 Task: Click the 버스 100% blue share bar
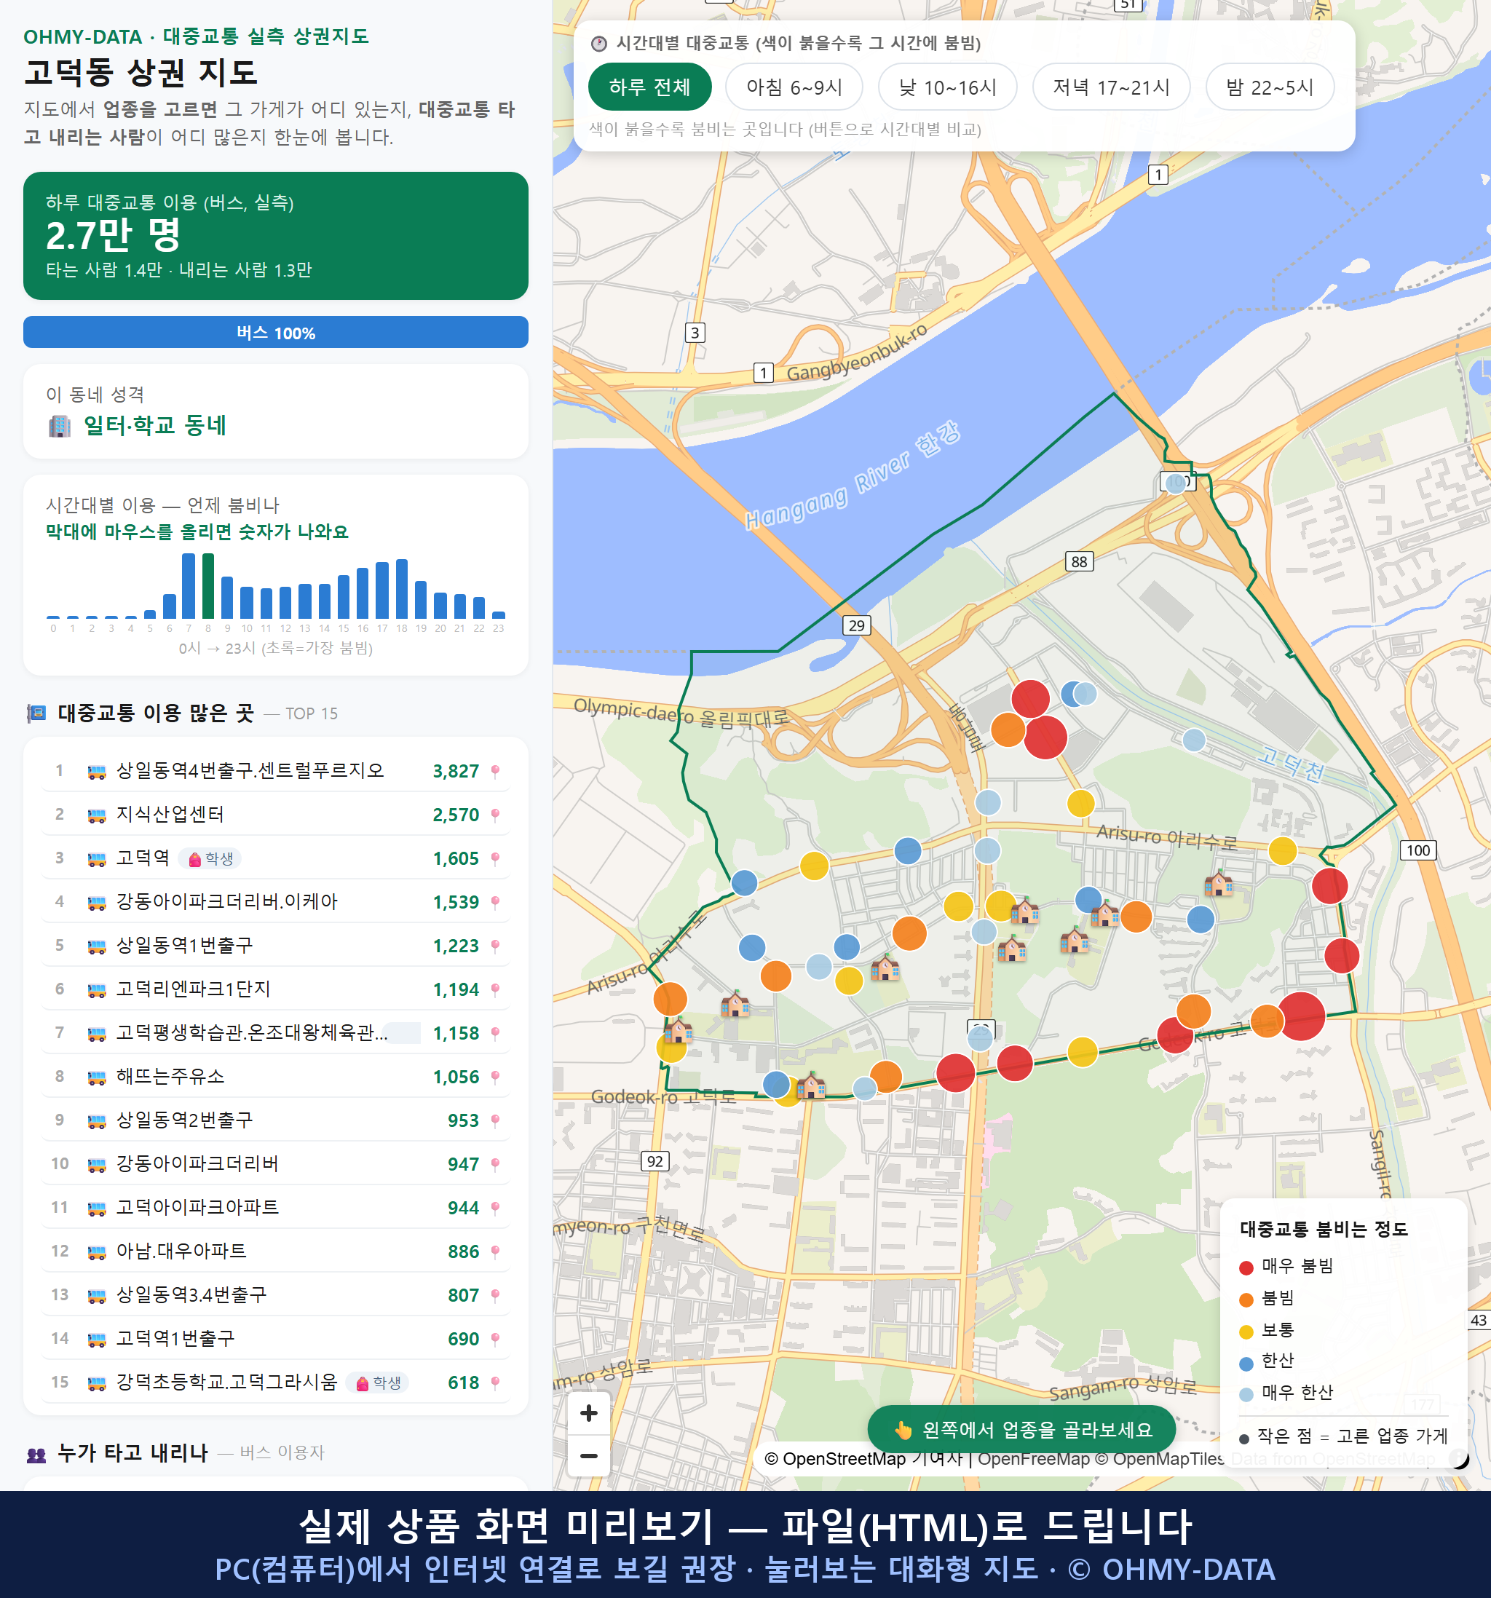[276, 333]
